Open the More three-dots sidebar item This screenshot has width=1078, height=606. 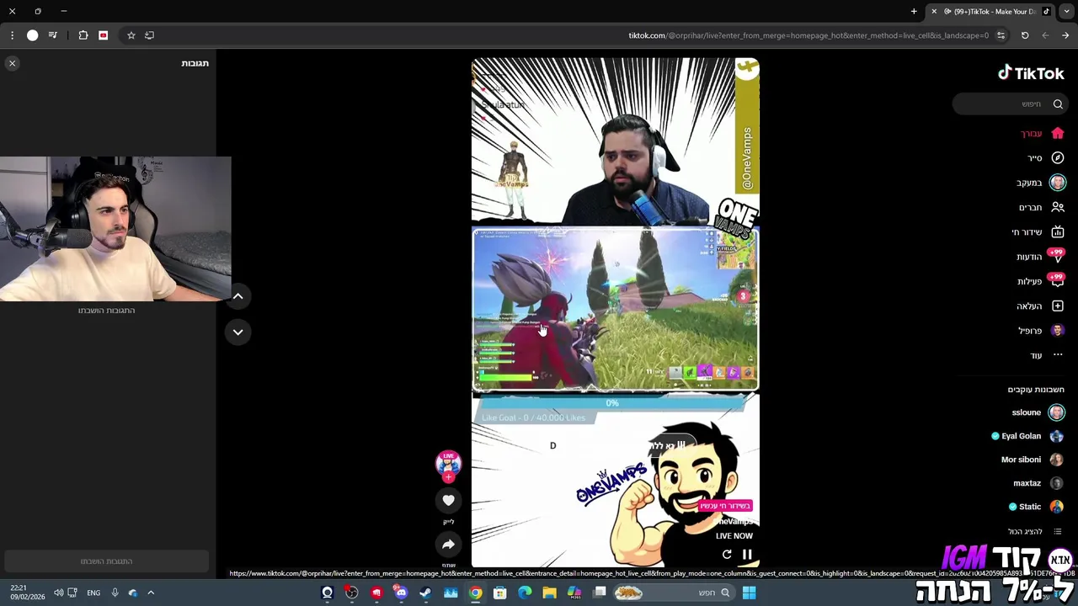[x=1058, y=355]
